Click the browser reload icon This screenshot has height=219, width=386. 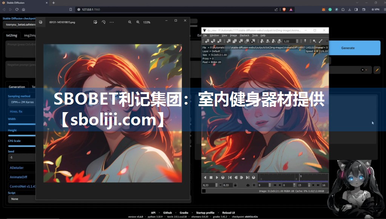click(x=17, y=9)
